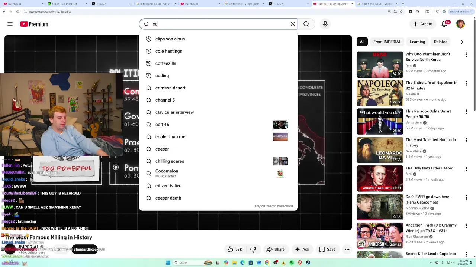Select the 'From IMPERIAL' filter chip
The width and height of the screenshot is (476, 267).
tap(387, 42)
